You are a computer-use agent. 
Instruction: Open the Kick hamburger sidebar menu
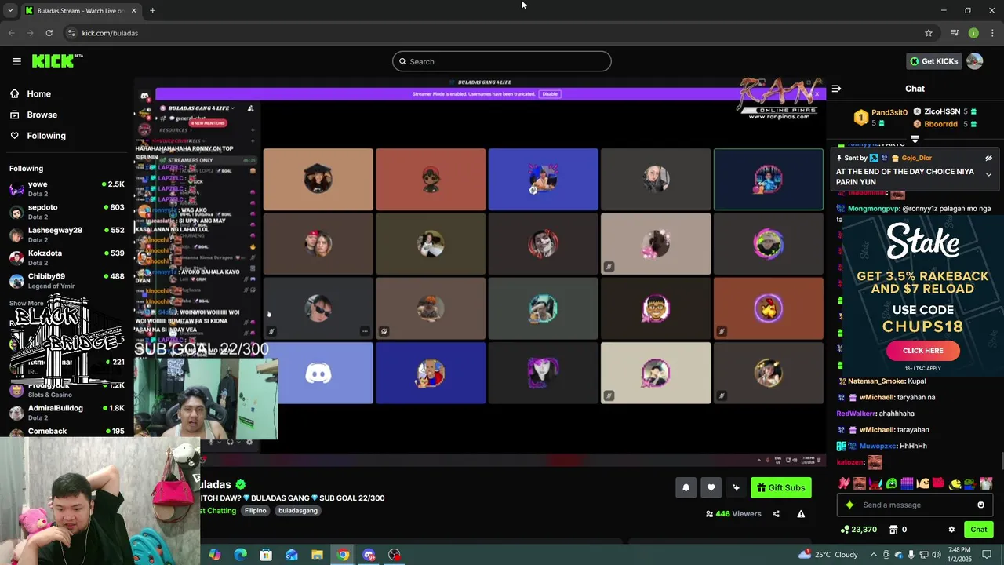tap(16, 61)
